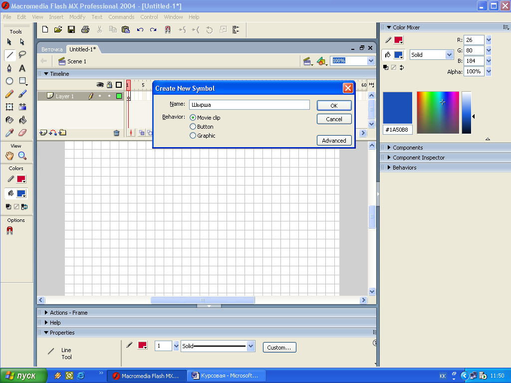
Task: Click the Save disk toolbar icon
Action: [x=71, y=29]
